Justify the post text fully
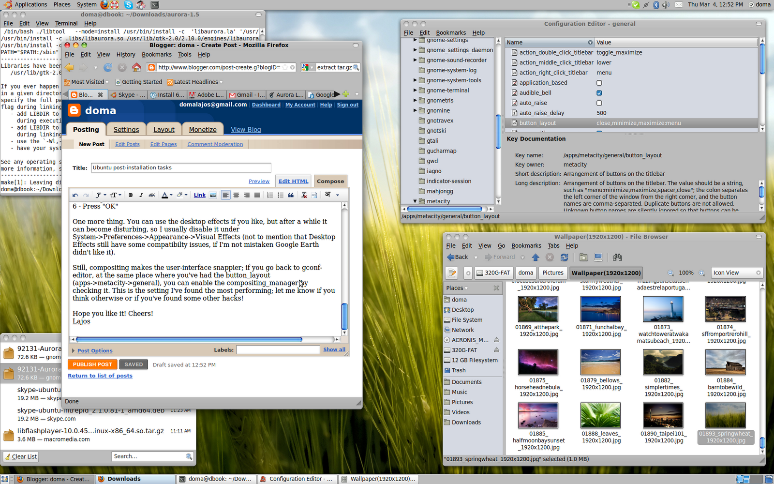This screenshot has height=484, width=774. (x=257, y=195)
